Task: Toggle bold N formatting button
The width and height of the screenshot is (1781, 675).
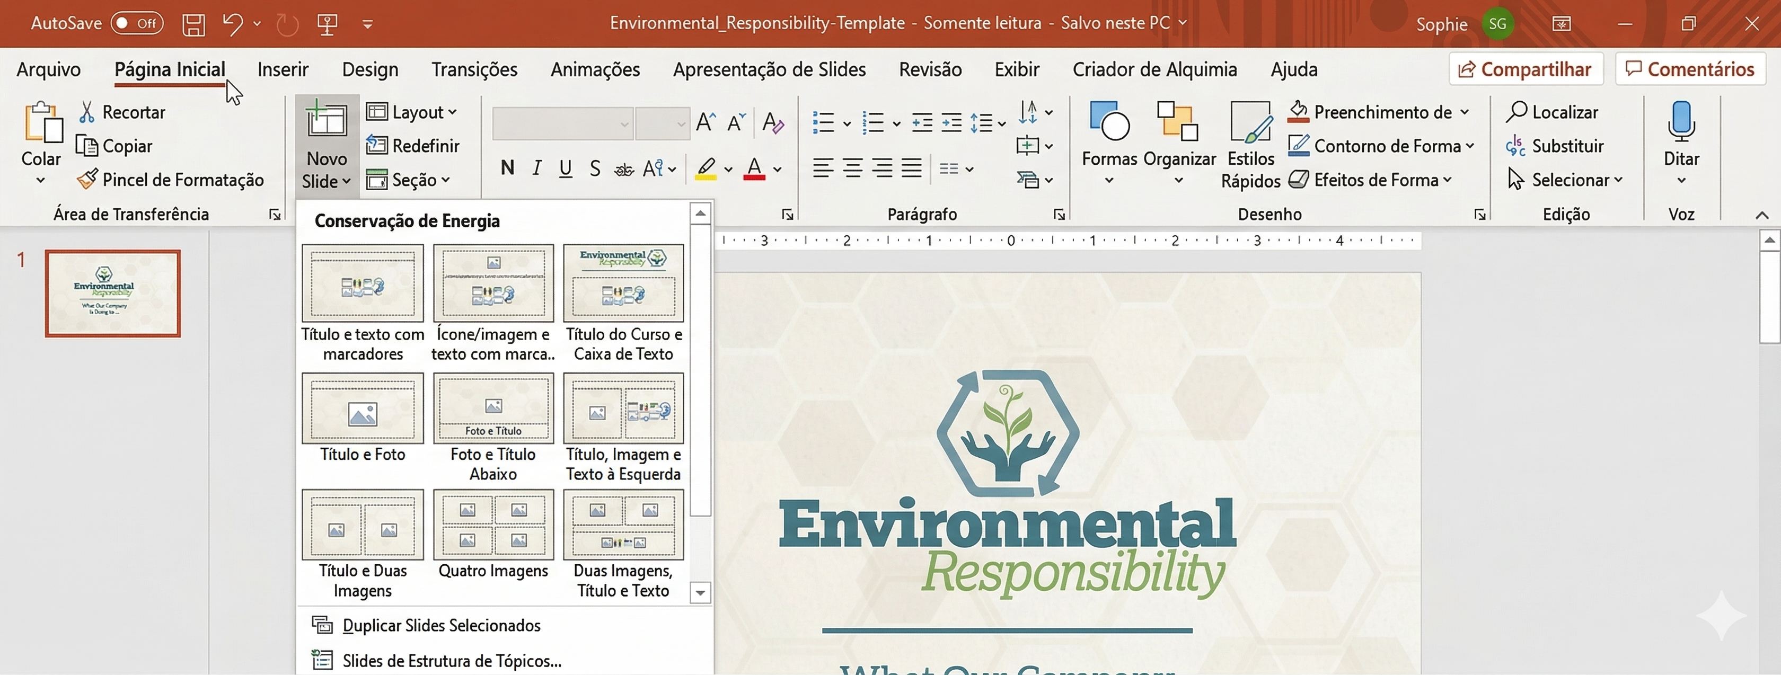Action: (507, 168)
